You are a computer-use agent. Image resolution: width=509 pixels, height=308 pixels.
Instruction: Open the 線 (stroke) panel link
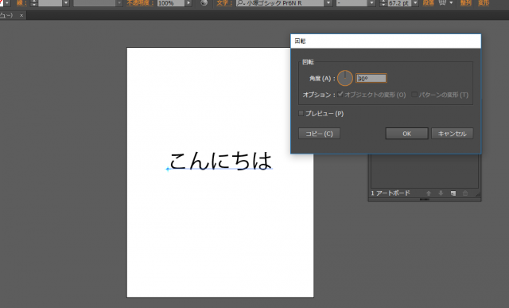click(21, 3)
